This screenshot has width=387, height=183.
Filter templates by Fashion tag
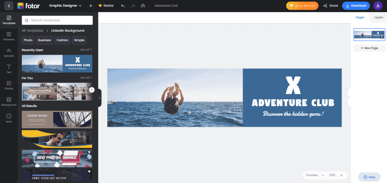[x=62, y=40]
